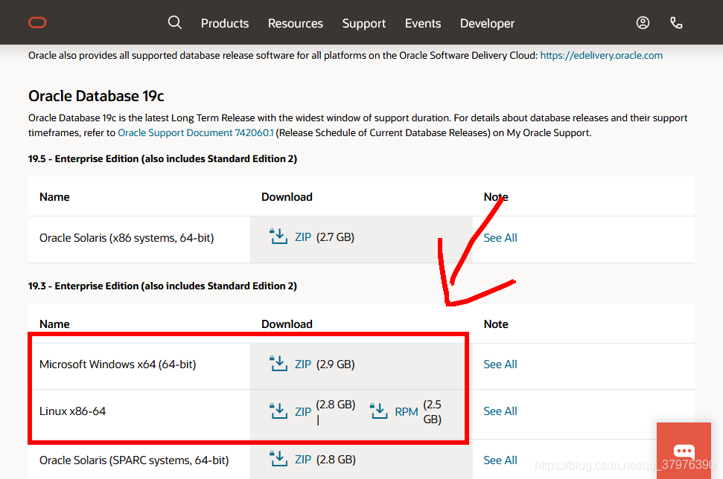This screenshot has height=479, width=723.
Task: Open the Products menu
Action: pos(225,24)
